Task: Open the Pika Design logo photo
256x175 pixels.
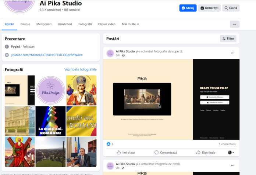Action: coord(50,90)
